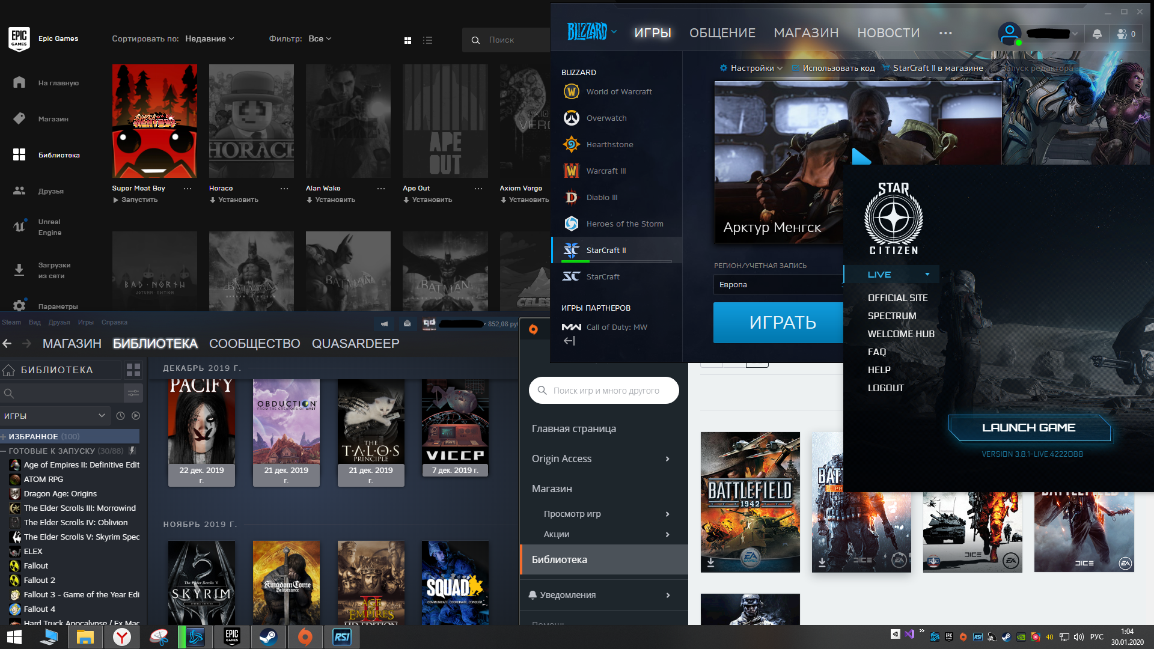Click Origin search field
The width and height of the screenshot is (1154, 649).
coord(604,391)
